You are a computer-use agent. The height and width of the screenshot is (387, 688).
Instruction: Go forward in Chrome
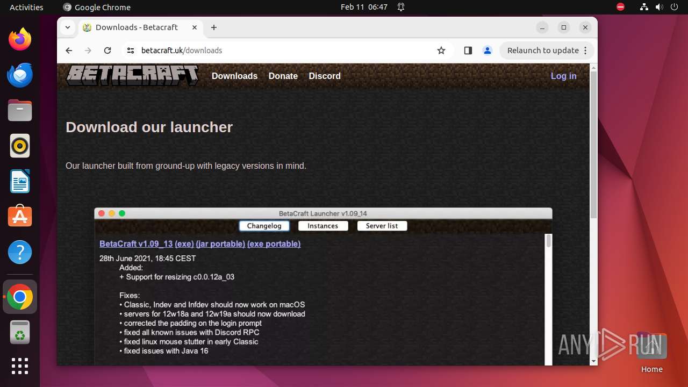pyautogui.click(x=88, y=51)
